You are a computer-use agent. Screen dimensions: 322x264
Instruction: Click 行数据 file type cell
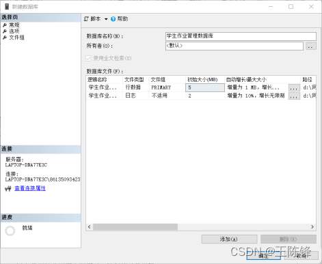(136, 87)
